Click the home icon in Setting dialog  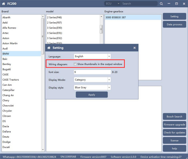click(49, 48)
